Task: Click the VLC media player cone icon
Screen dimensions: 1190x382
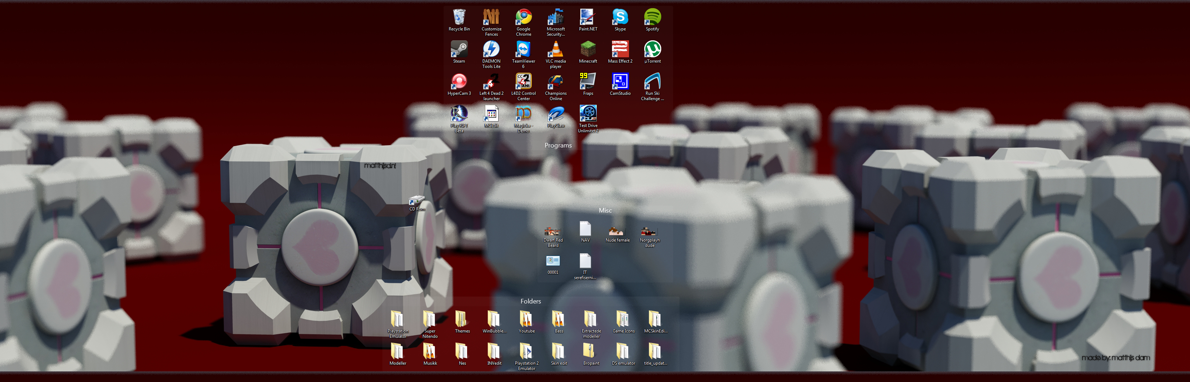Action: tap(556, 49)
